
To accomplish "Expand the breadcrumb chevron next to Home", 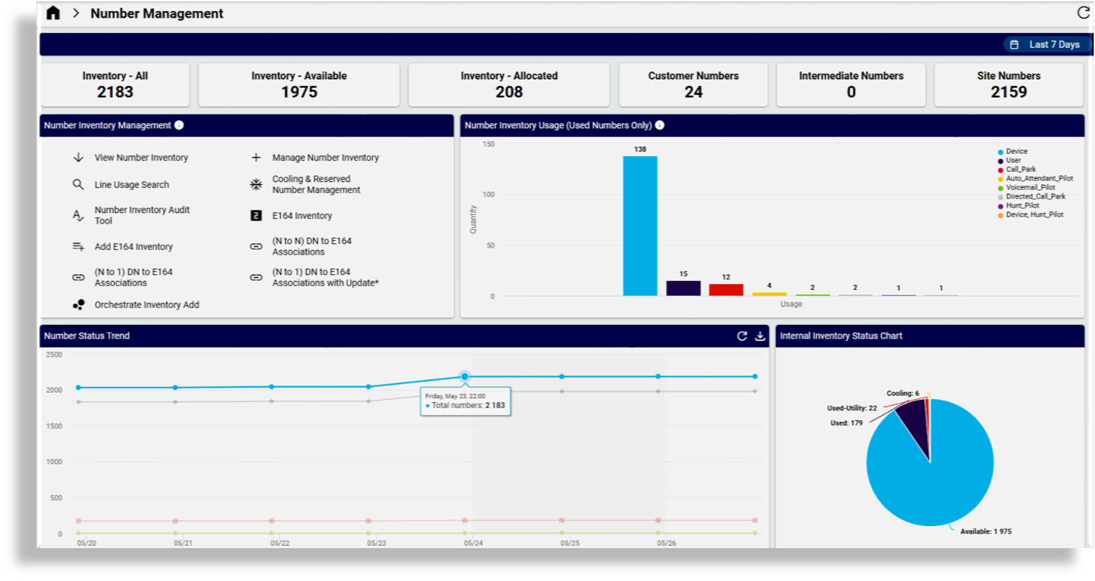I will [x=76, y=12].
